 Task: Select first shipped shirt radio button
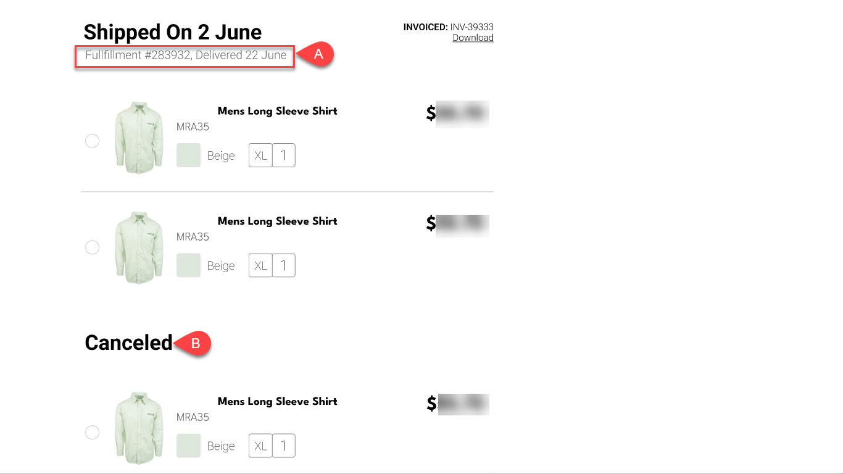[92, 141]
